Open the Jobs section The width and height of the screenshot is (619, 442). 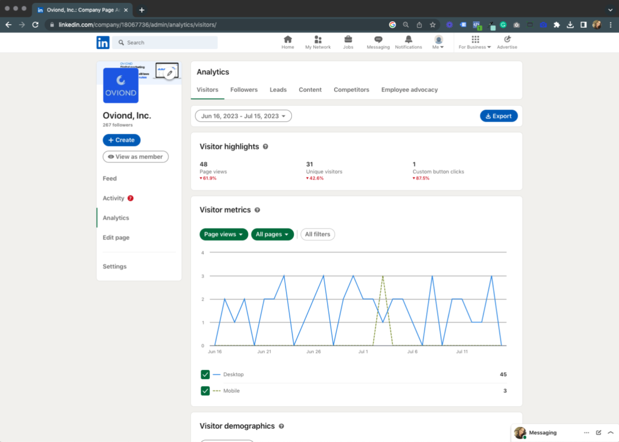point(348,42)
